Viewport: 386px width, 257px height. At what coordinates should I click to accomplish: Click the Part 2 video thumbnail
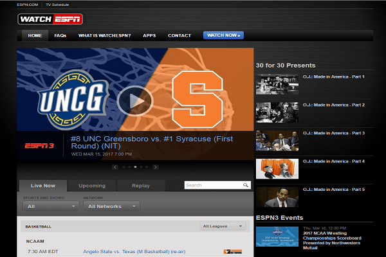[x=277, y=112]
